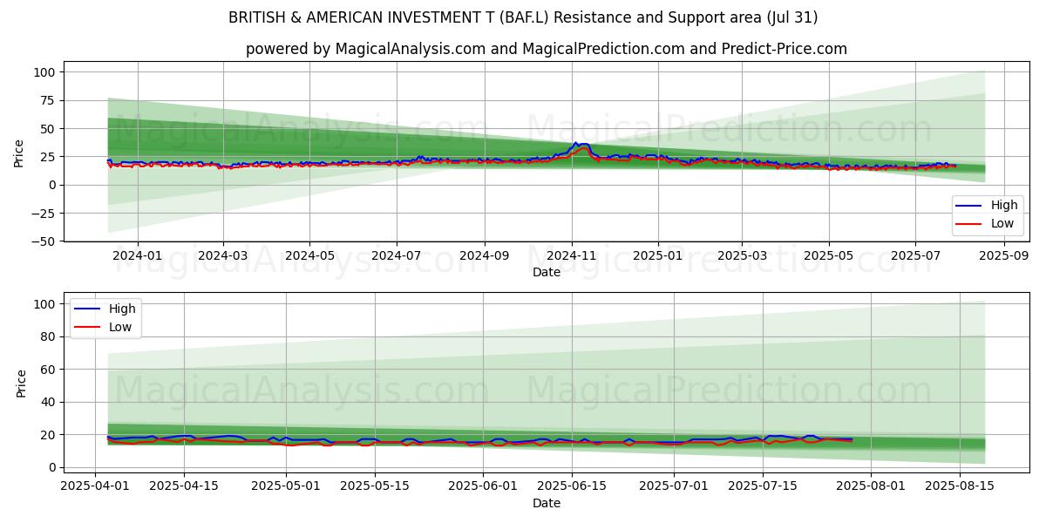Click the 2025-05-15 tick label
The image size is (1046, 523).
[x=376, y=486]
